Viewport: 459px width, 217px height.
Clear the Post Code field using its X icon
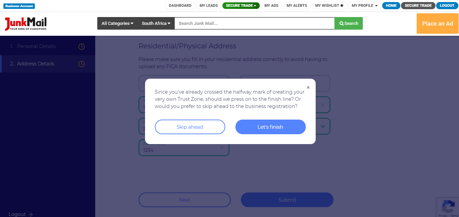point(222,147)
